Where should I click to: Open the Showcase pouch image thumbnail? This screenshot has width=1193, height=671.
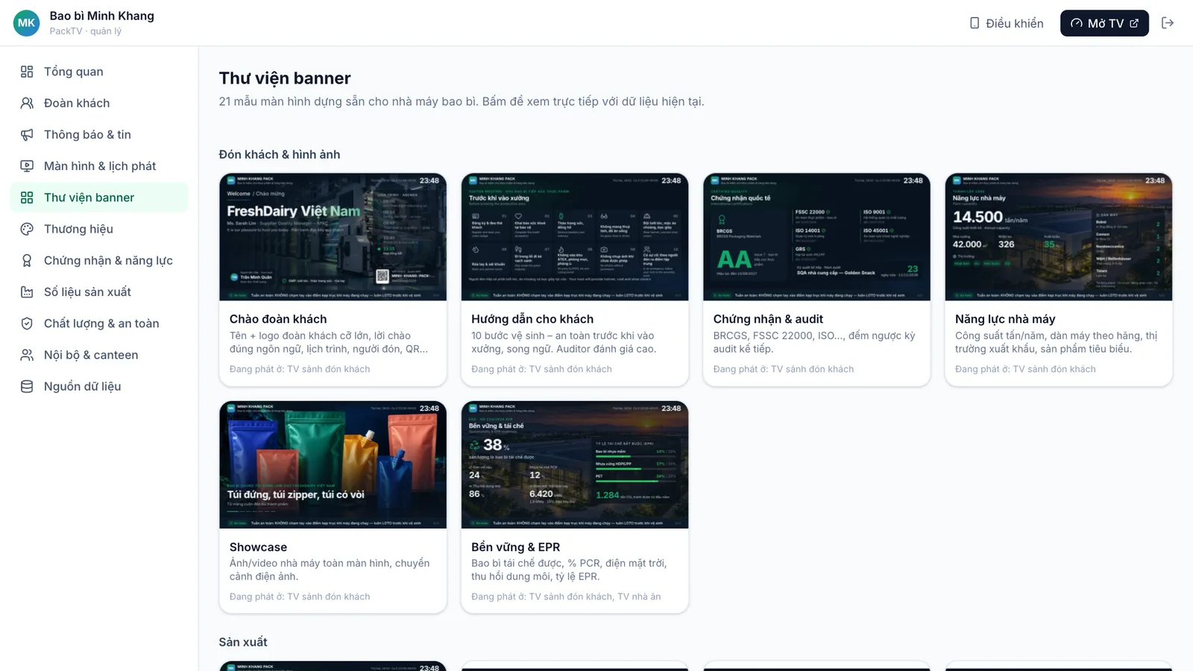[x=333, y=465]
